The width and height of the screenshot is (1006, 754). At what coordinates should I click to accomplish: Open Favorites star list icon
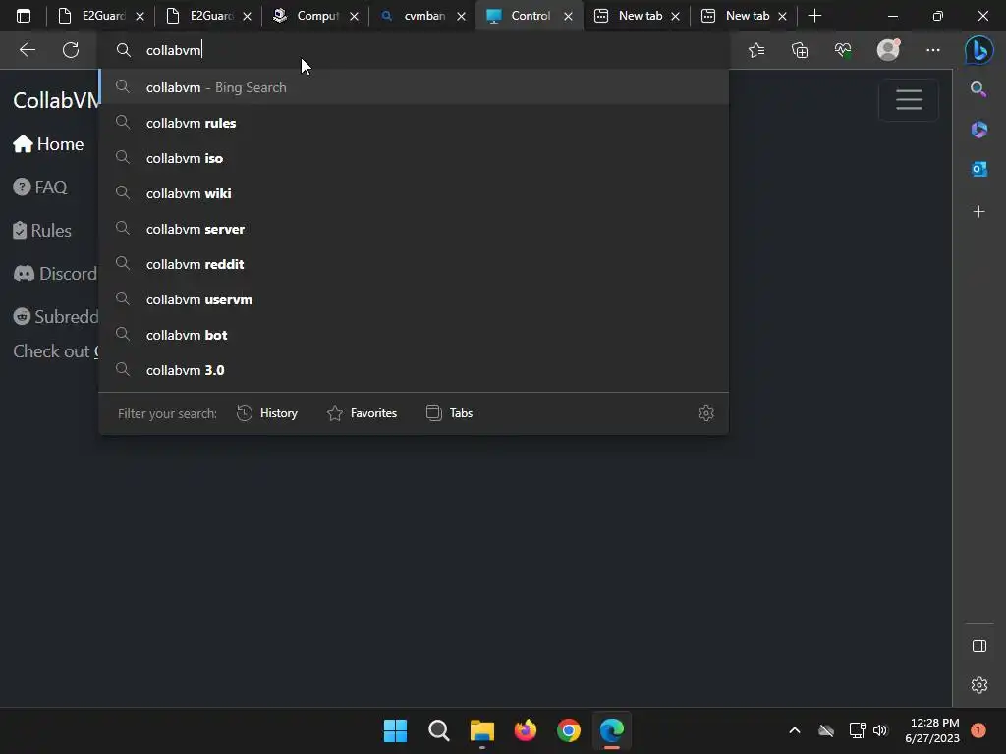[756, 50]
